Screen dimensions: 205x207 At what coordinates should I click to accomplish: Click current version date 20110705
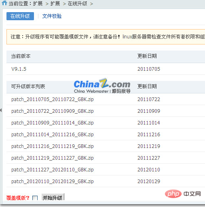point(149,69)
